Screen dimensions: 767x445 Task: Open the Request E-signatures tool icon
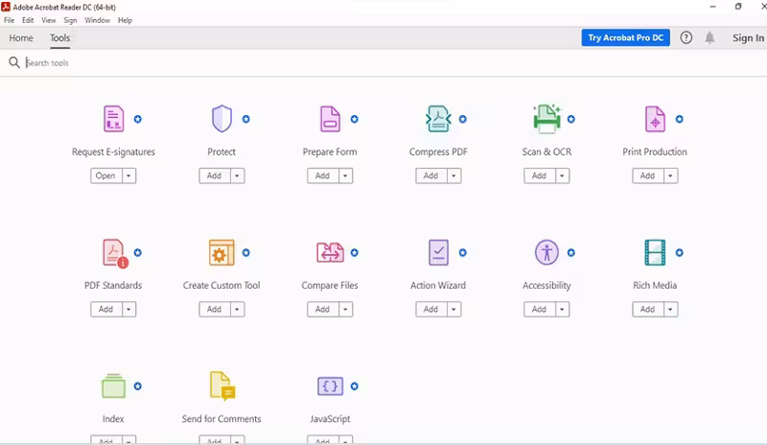click(113, 119)
